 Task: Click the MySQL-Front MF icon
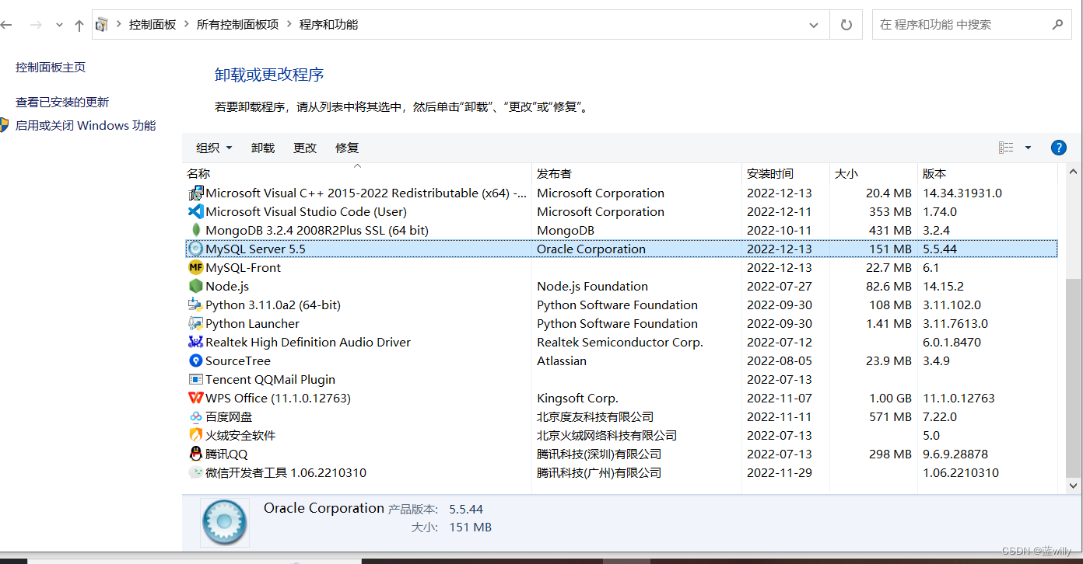(195, 267)
